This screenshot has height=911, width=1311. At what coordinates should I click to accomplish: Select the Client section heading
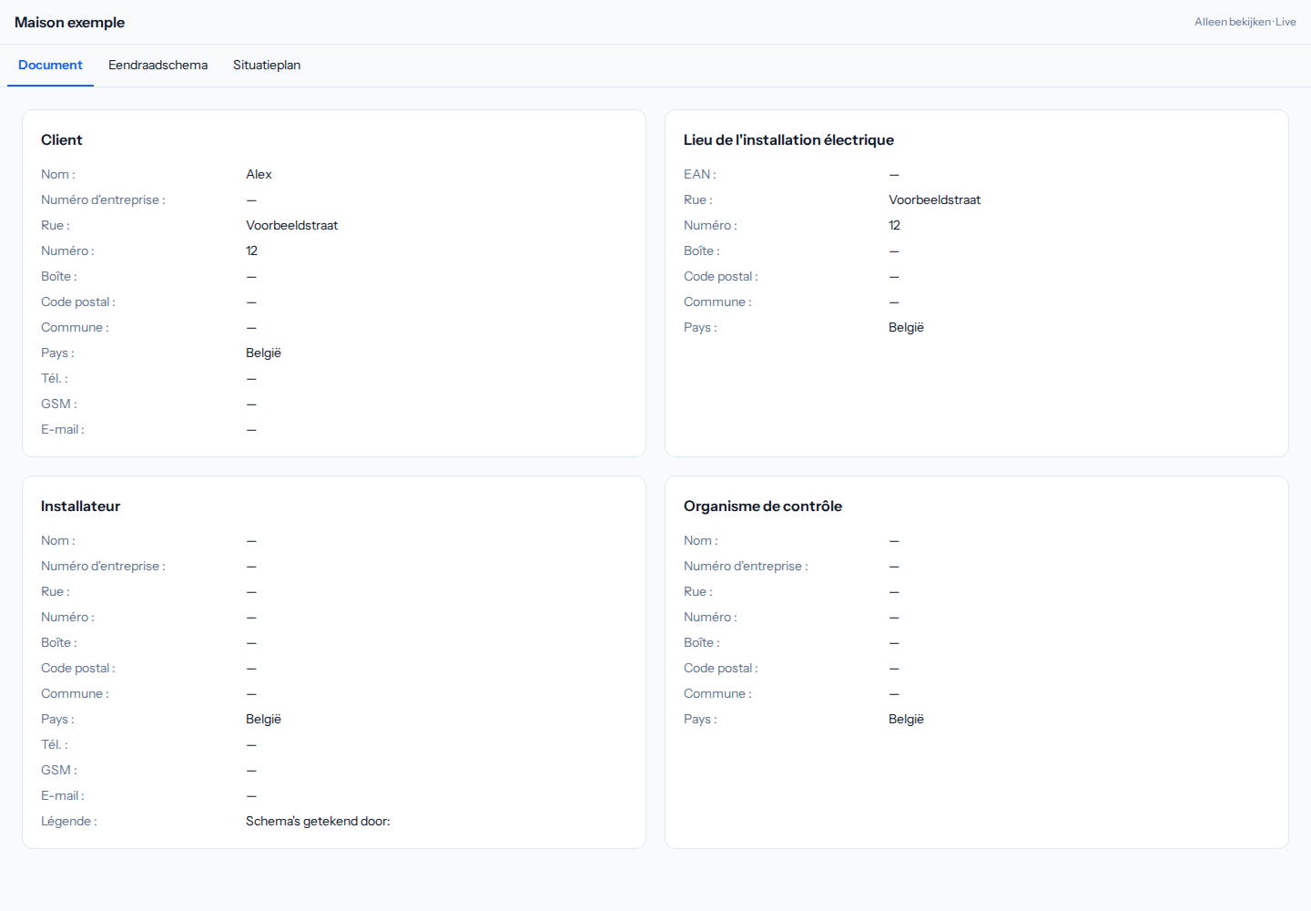pos(62,139)
